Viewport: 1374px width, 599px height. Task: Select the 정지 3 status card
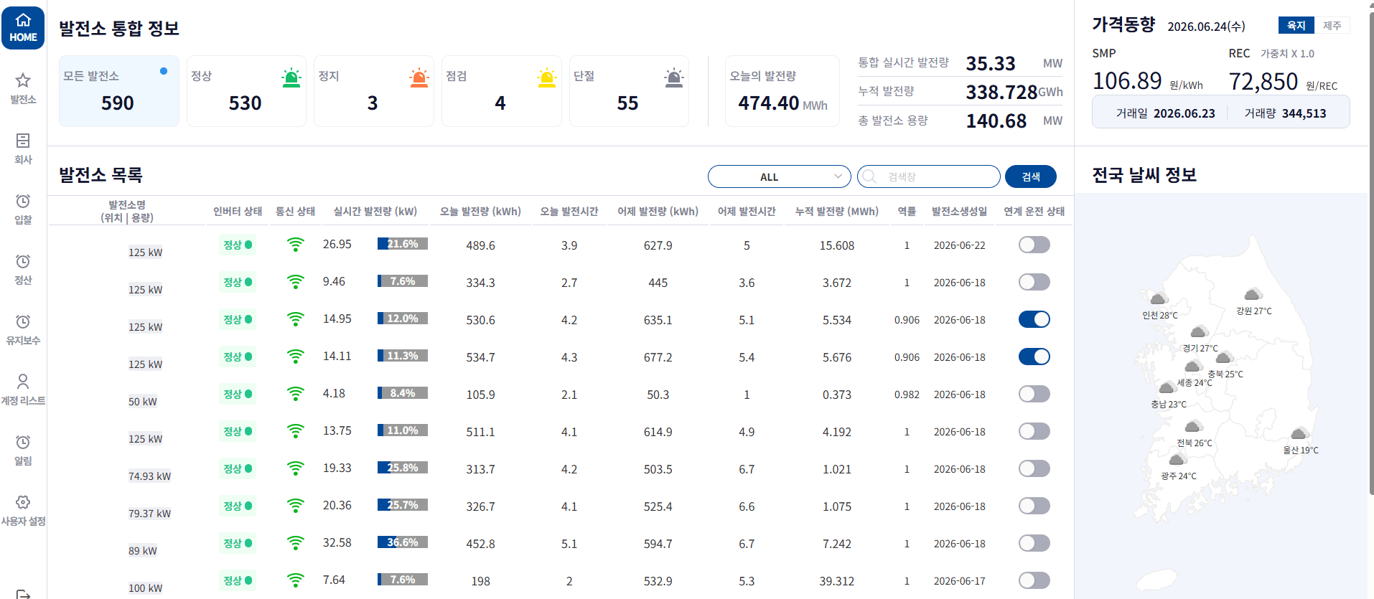(374, 91)
